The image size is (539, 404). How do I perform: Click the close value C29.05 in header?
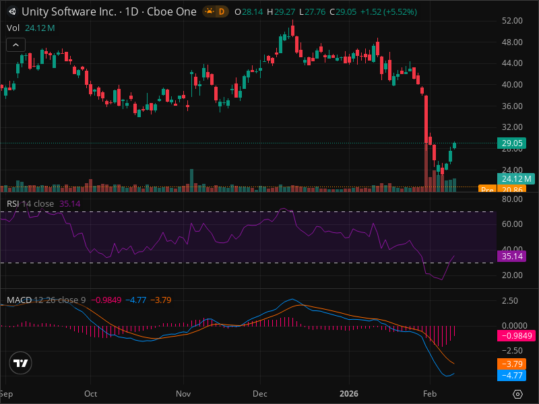coord(343,12)
